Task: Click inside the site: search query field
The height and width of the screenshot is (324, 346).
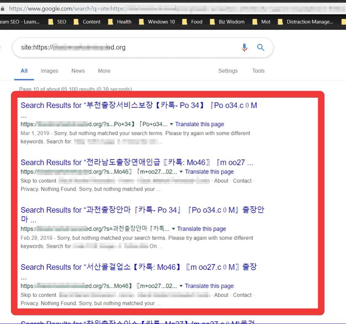Action: 127,48
